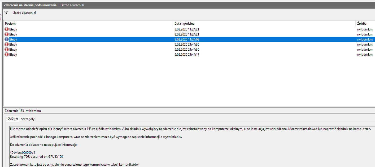The height and width of the screenshot is (167, 375).
Task: Sort by Data i godzina column header
Action: [264, 24]
